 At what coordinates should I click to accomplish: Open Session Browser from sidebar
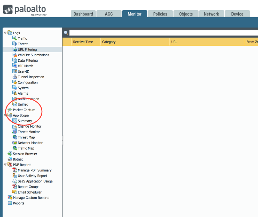[25, 154]
